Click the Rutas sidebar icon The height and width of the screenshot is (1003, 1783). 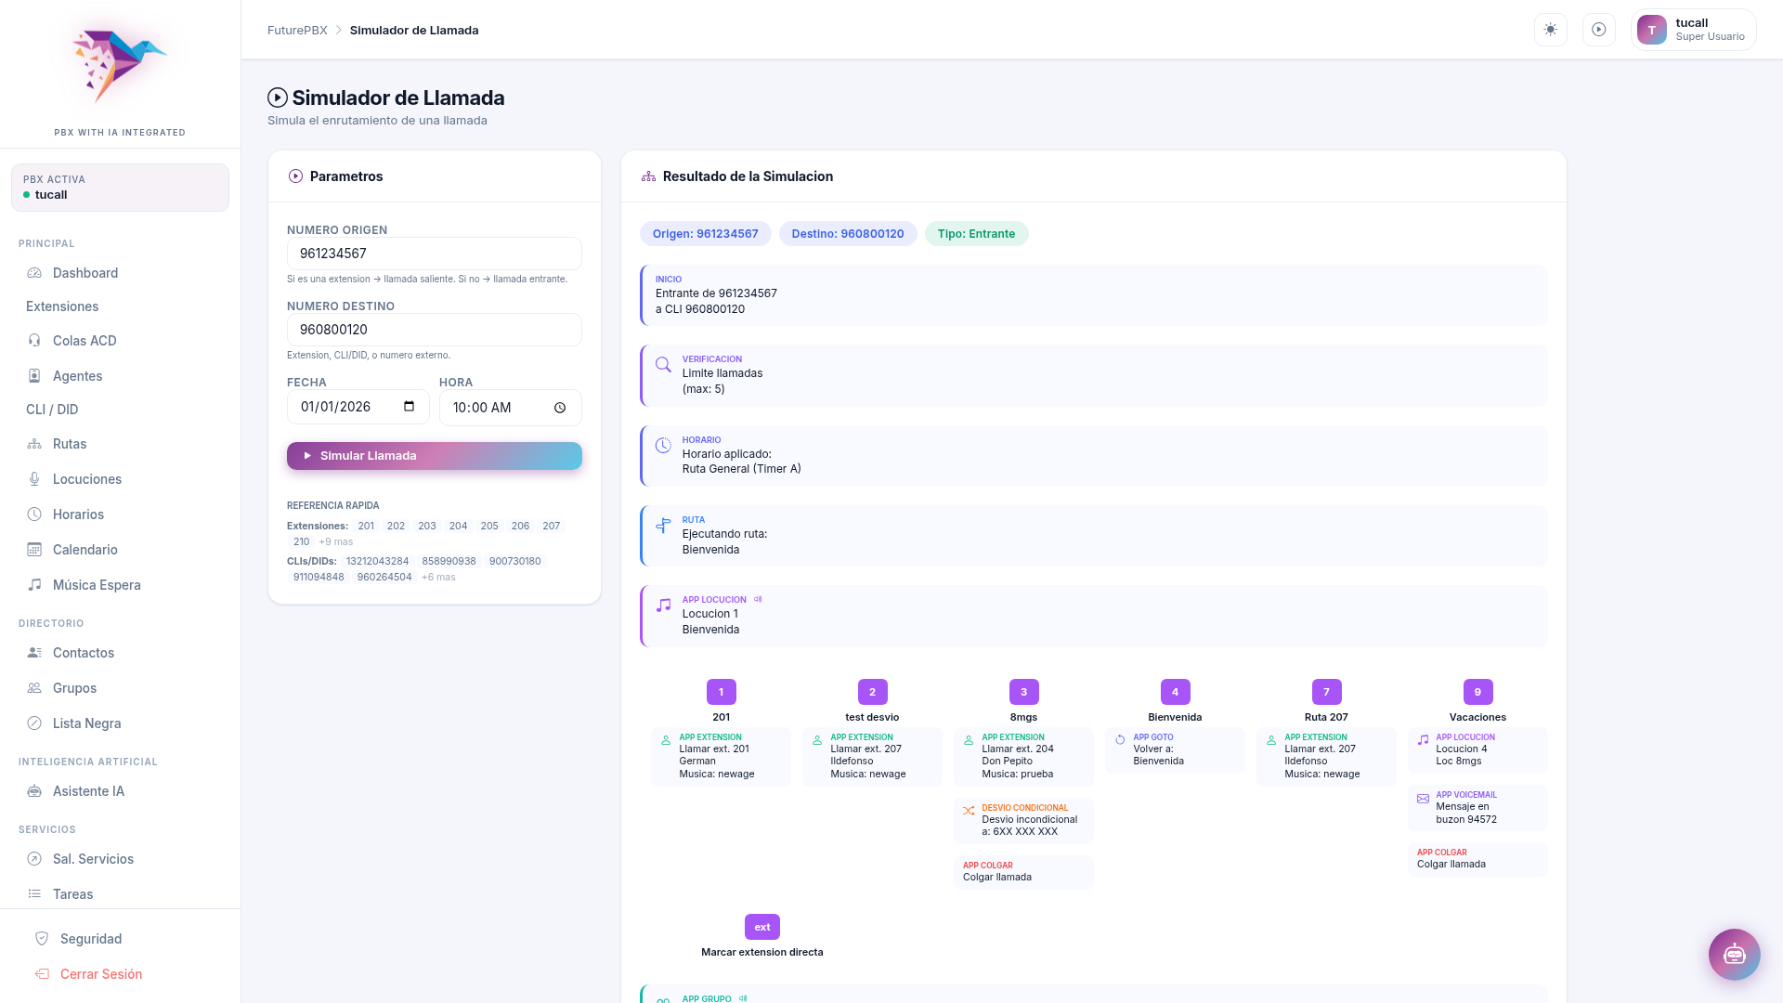click(x=34, y=444)
